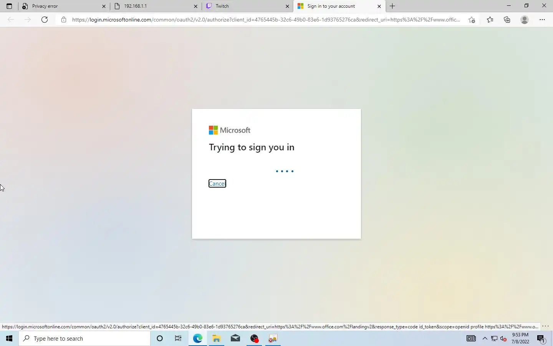Viewport: 553px width, 346px height.
Task: Open the volume tray icon
Action: [x=503, y=338]
